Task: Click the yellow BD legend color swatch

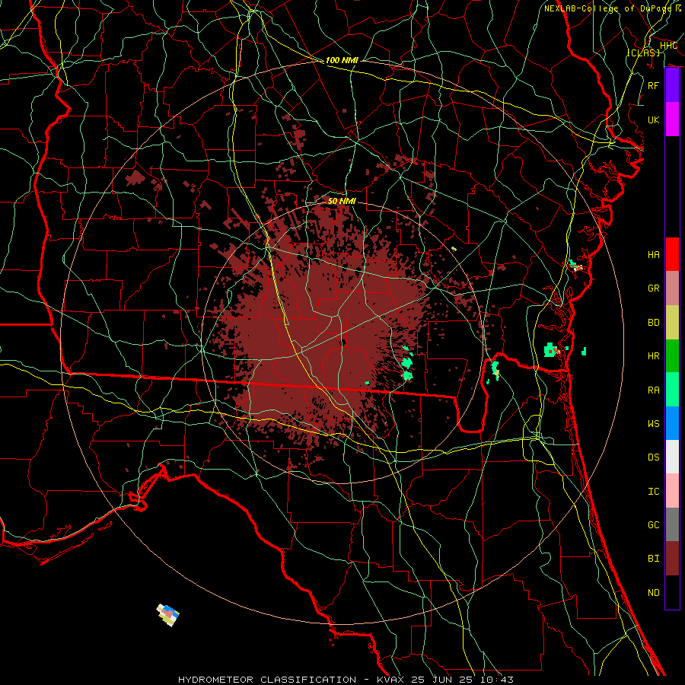Action: pyautogui.click(x=672, y=322)
